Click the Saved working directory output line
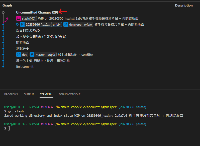Viewport: 200px width, 146px height. [x=94, y=115]
